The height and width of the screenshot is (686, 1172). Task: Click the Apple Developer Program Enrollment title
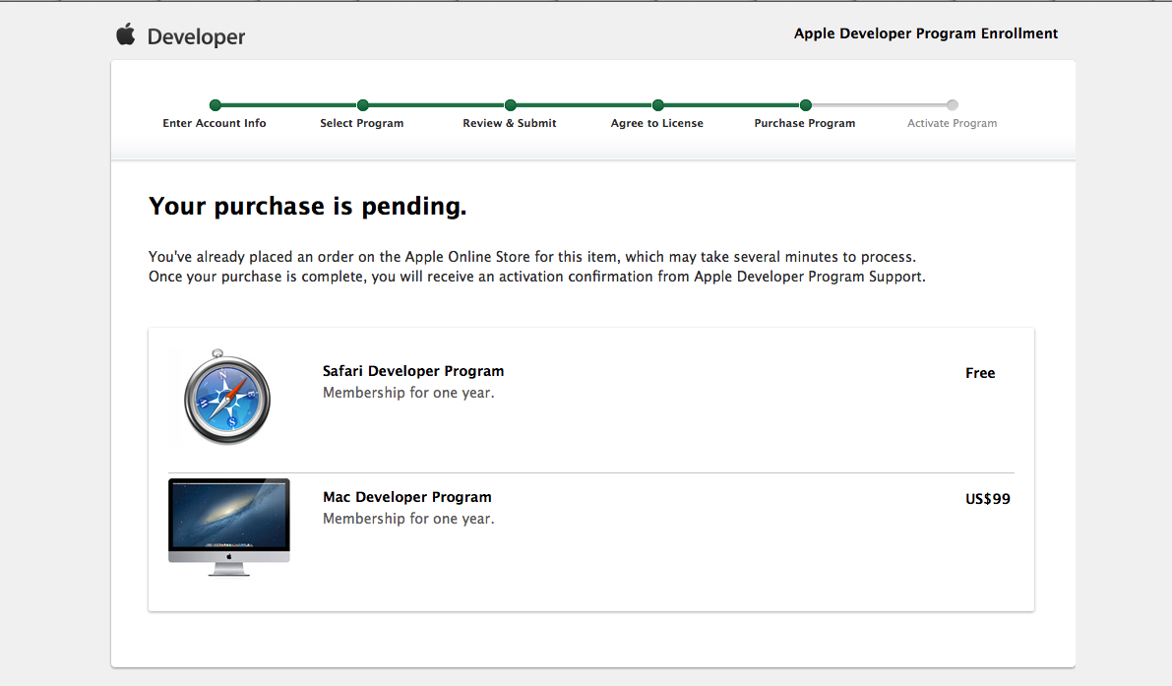[x=926, y=33]
